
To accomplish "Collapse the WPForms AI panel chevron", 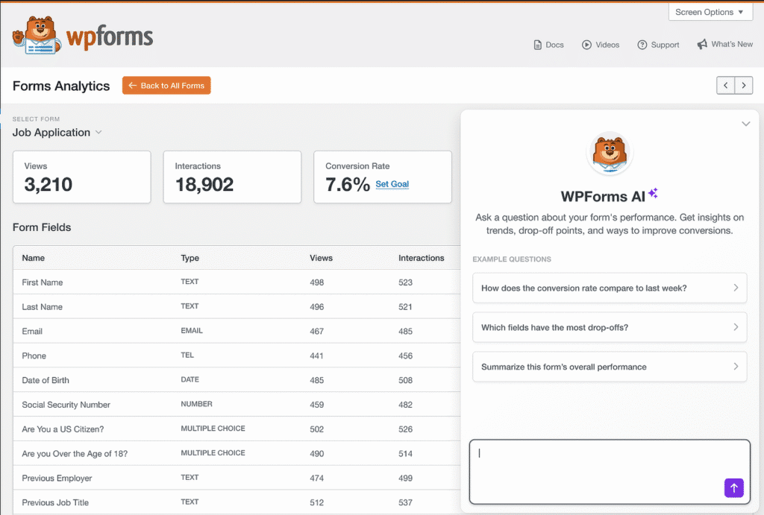I will click(x=745, y=124).
